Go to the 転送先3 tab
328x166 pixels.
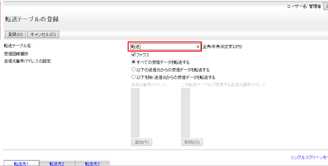click(x=92, y=163)
